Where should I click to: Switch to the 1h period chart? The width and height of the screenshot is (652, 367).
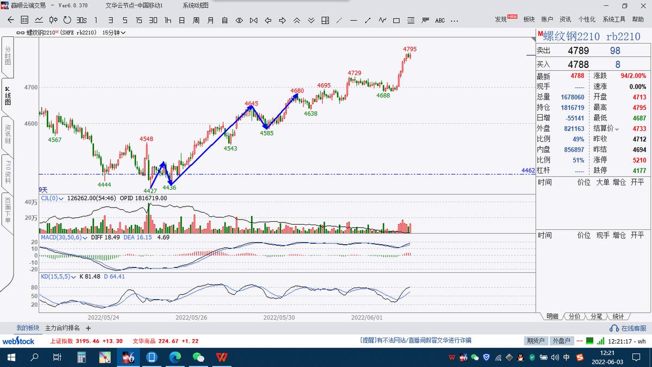(x=167, y=20)
